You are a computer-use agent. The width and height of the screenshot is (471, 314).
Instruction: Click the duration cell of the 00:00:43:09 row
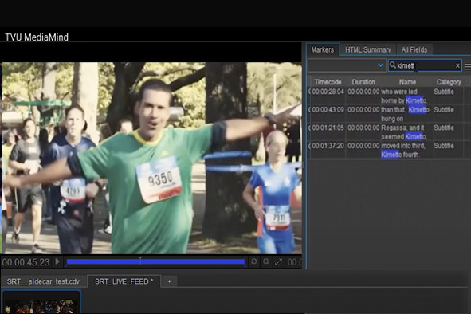(363, 110)
